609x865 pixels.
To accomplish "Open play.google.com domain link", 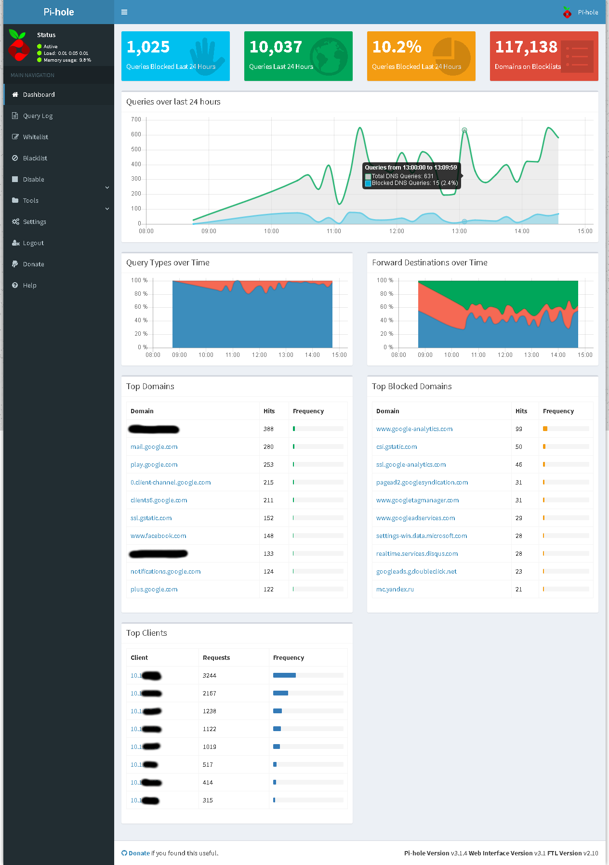I will tap(154, 464).
